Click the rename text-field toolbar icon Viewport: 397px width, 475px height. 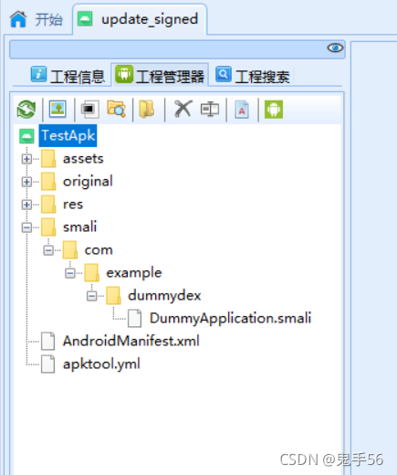(210, 109)
